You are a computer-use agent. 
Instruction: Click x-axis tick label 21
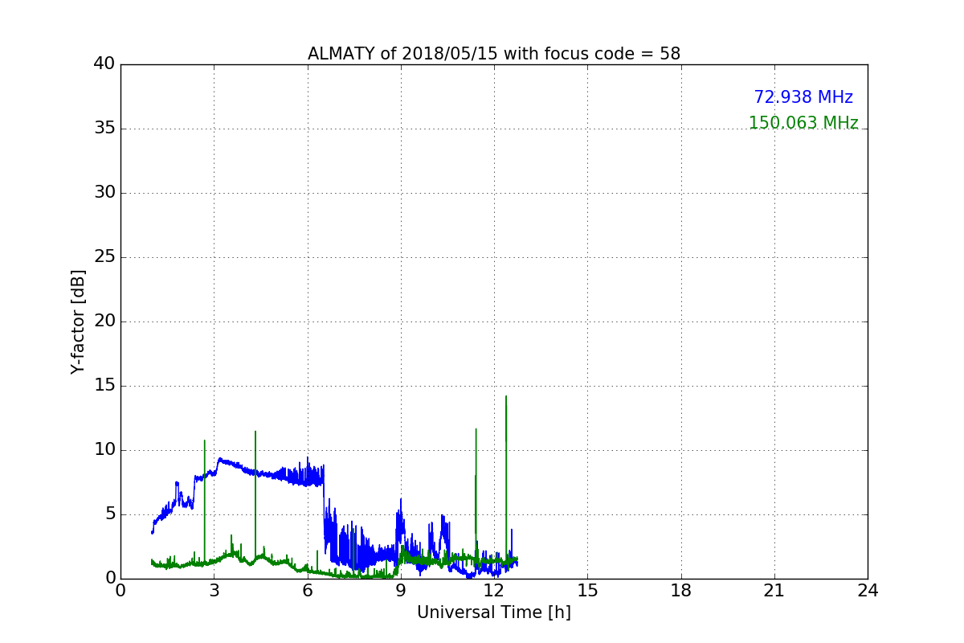coord(774,591)
